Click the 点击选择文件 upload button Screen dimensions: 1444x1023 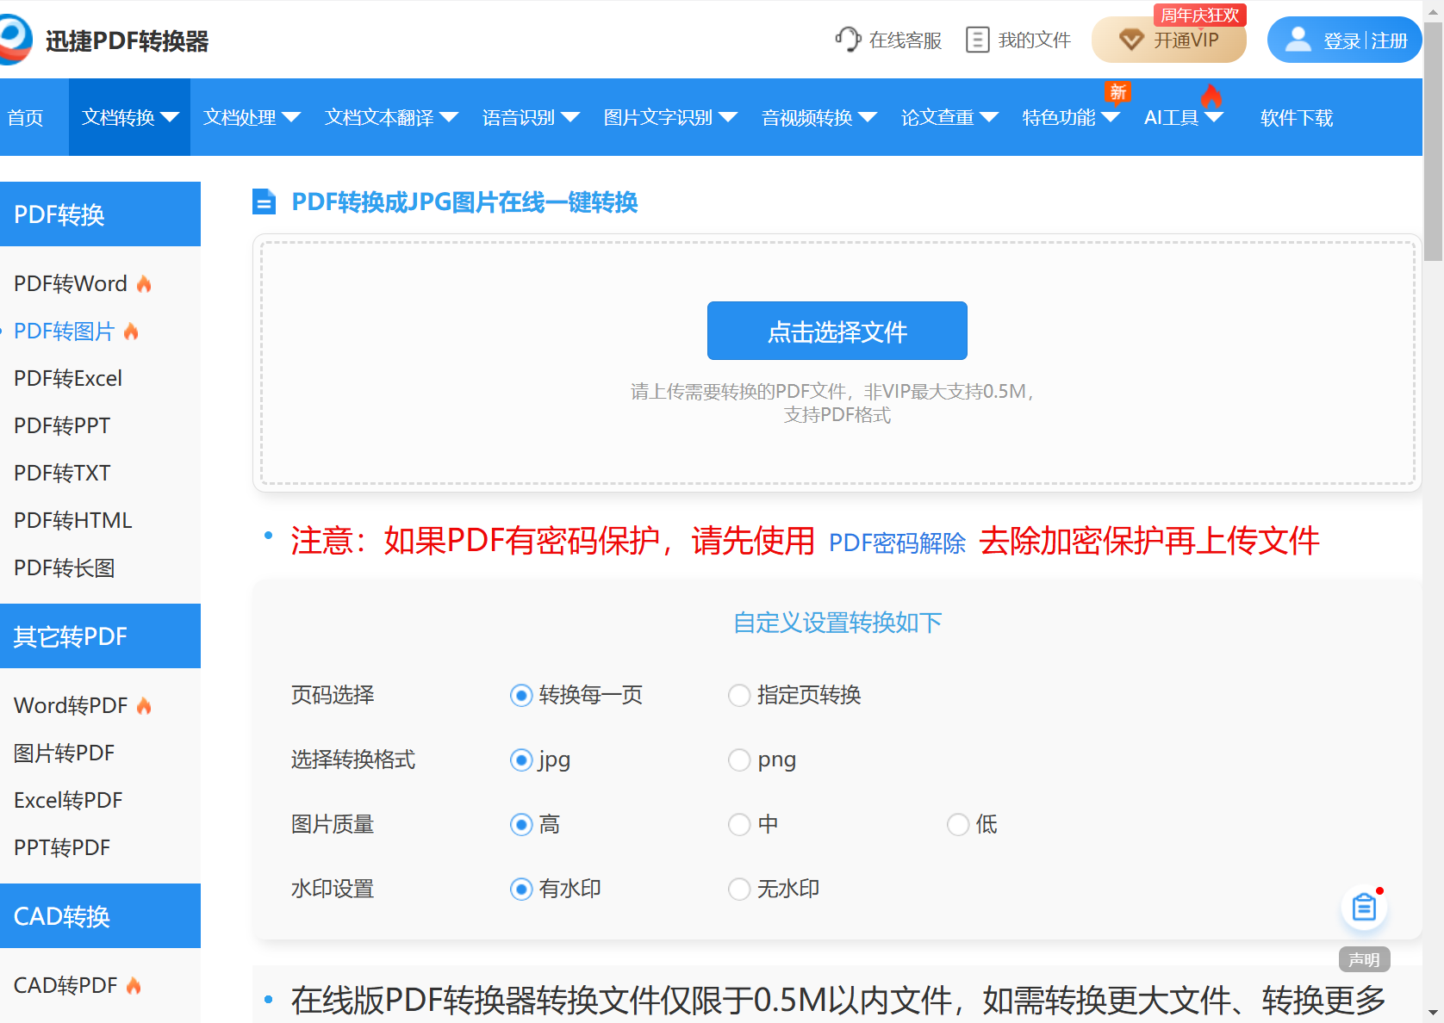(x=836, y=331)
